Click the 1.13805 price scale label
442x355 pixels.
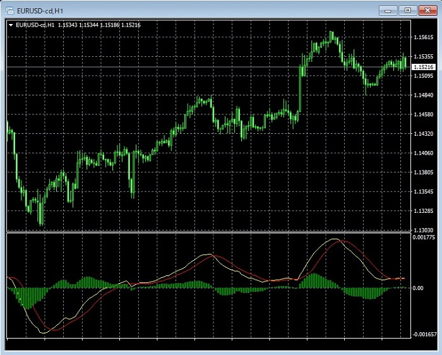pyautogui.click(x=424, y=172)
